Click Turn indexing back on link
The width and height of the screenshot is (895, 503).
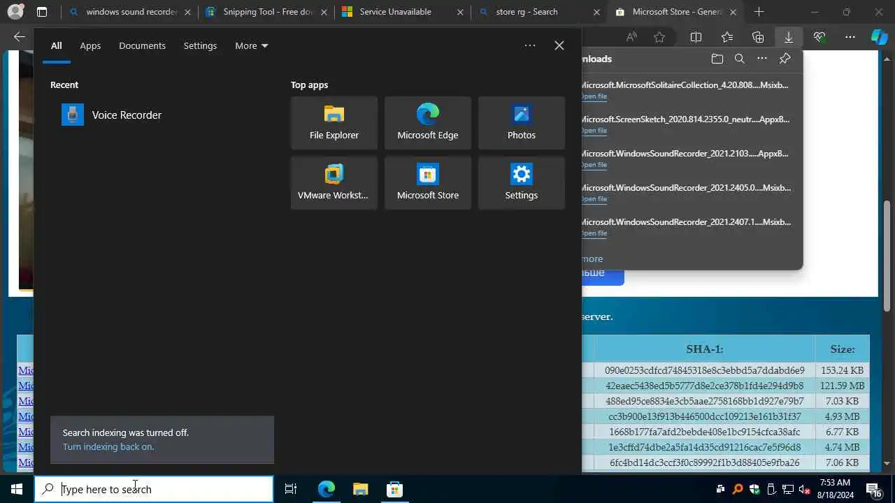(x=108, y=447)
